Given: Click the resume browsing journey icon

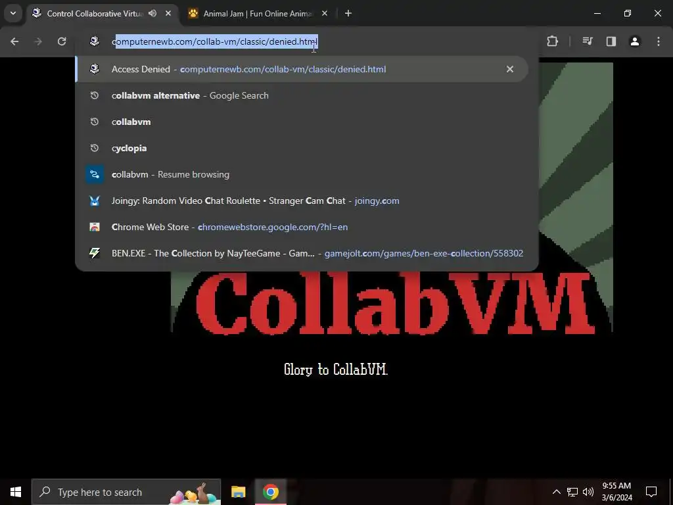Looking at the screenshot, I should click(x=95, y=174).
